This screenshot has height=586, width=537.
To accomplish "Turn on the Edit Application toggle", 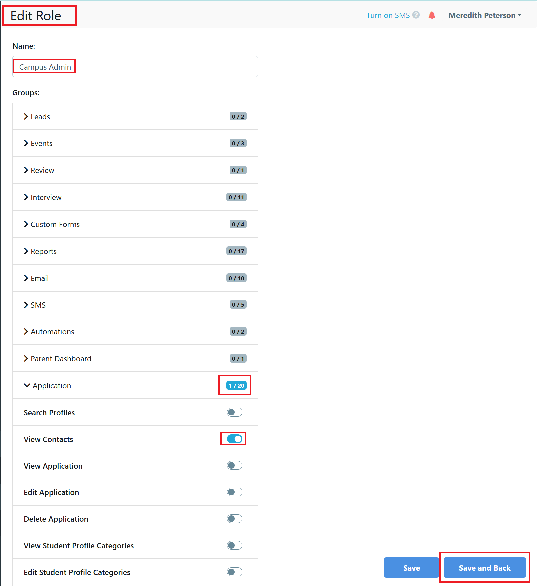I will point(234,492).
